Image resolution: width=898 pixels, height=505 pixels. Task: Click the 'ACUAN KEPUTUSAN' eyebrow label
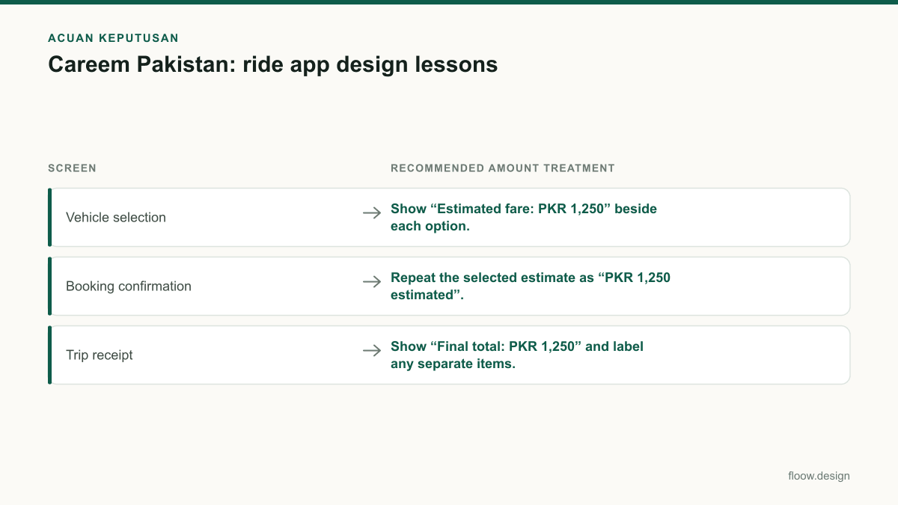point(113,37)
